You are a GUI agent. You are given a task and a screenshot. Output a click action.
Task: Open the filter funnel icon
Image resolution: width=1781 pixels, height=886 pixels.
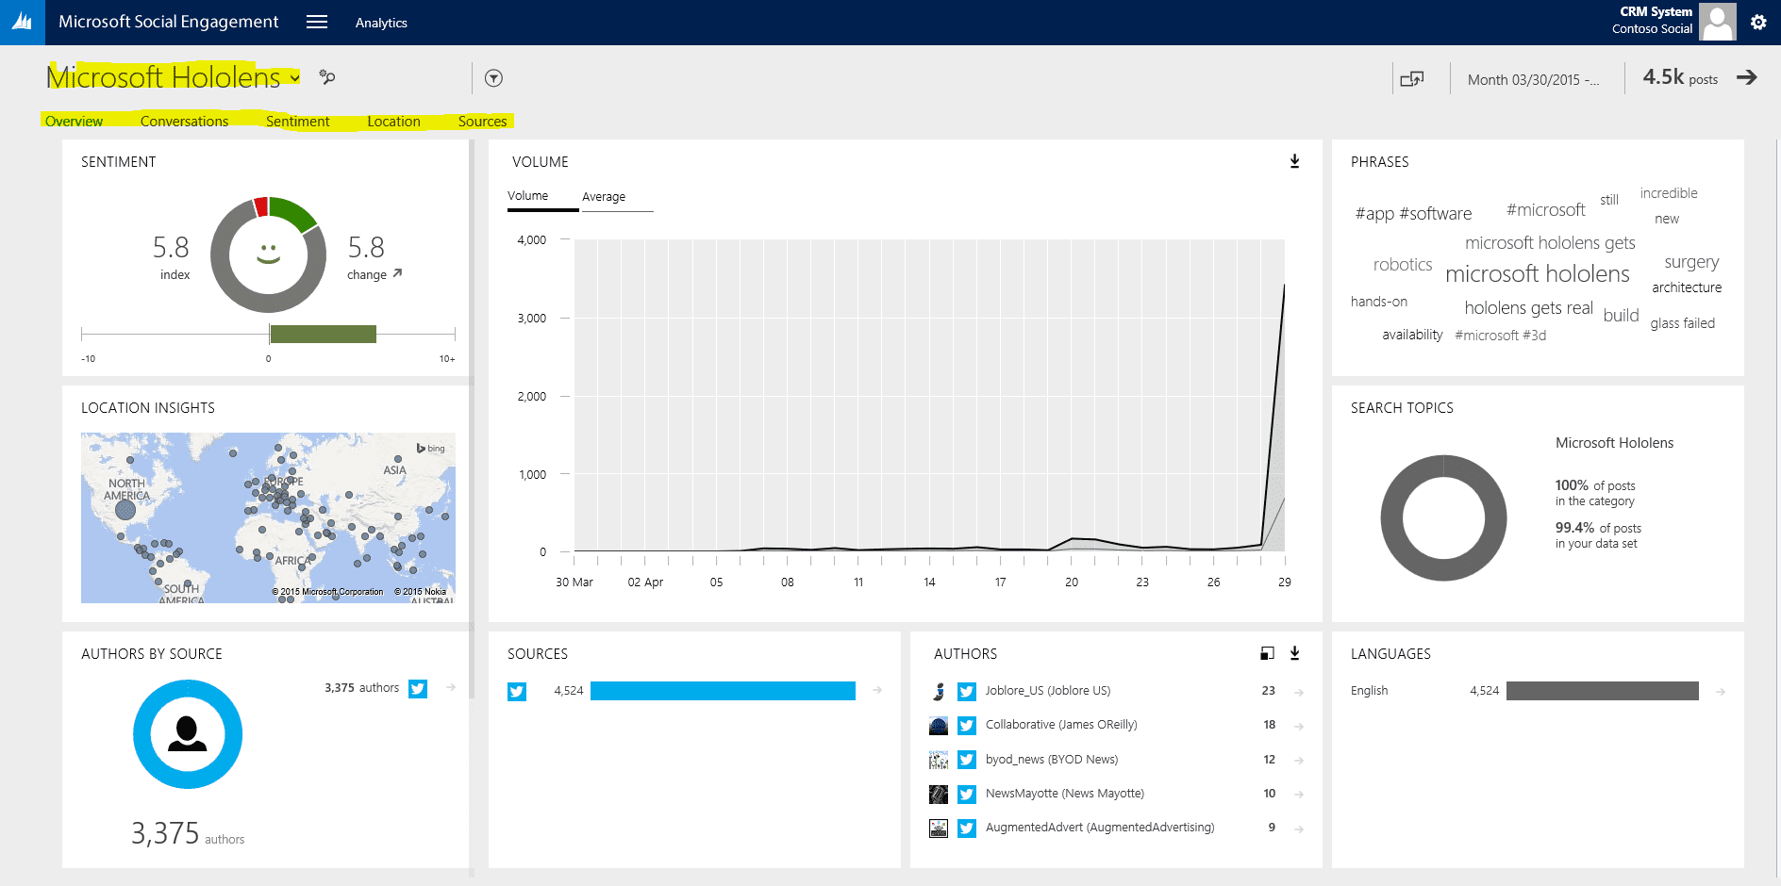click(x=493, y=78)
